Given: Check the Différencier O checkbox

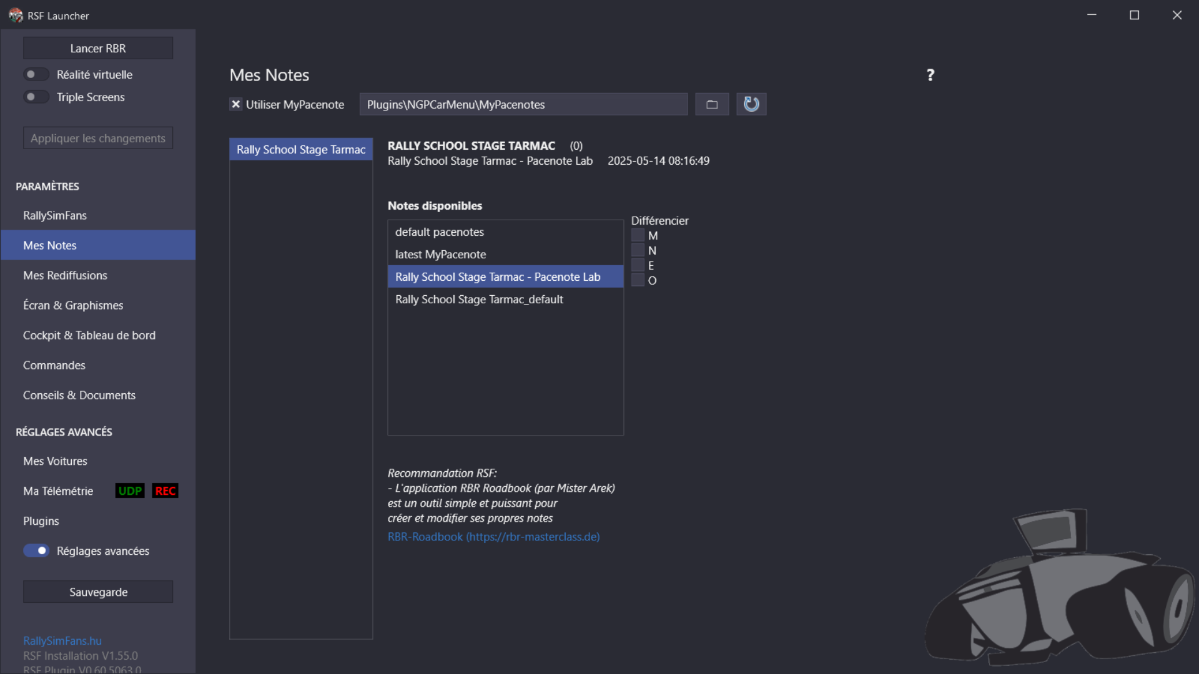Looking at the screenshot, I should point(638,280).
